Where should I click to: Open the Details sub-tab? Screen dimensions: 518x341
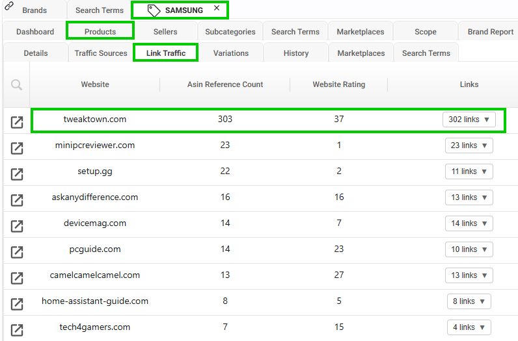pyautogui.click(x=36, y=53)
